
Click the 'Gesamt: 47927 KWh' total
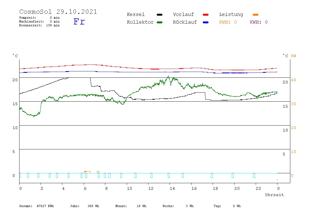click(x=36, y=206)
